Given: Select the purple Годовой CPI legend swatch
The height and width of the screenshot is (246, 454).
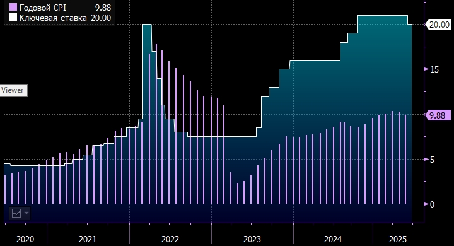Looking at the screenshot, I should coord(13,8).
